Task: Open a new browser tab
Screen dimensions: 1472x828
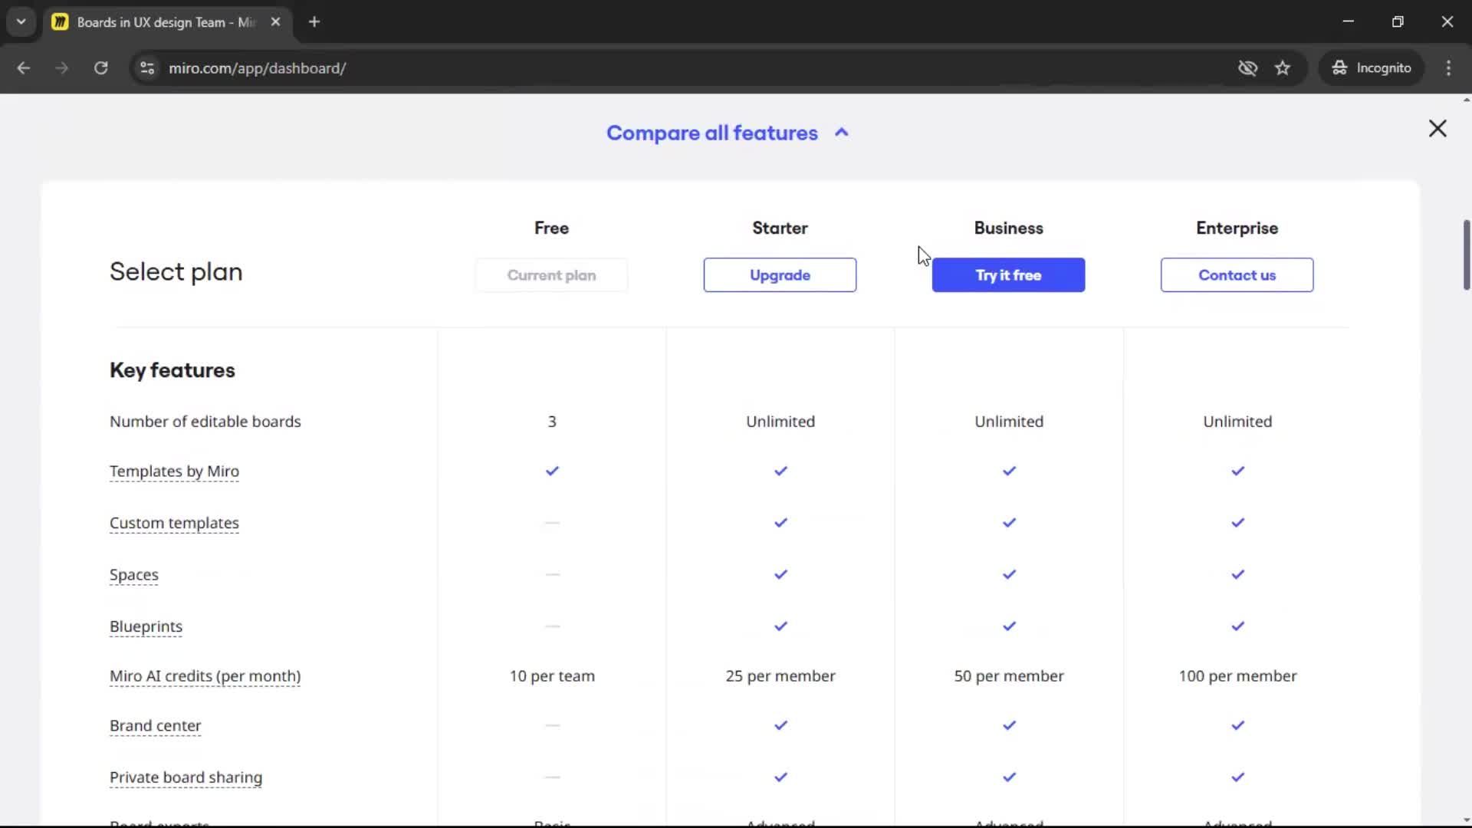Action: pyautogui.click(x=314, y=22)
